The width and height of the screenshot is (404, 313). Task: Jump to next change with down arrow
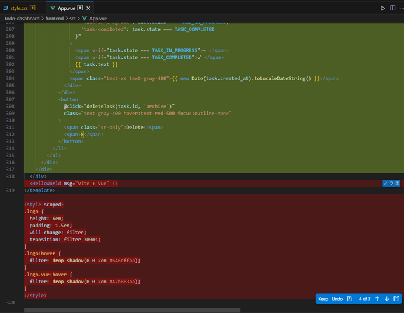pyautogui.click(x=386, y=299)
